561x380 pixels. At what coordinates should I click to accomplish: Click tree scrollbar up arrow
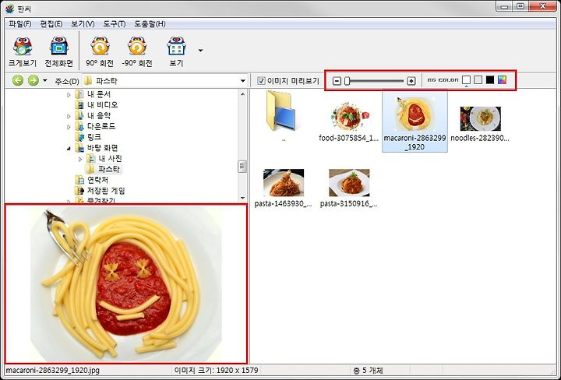(x=243, y=94)
